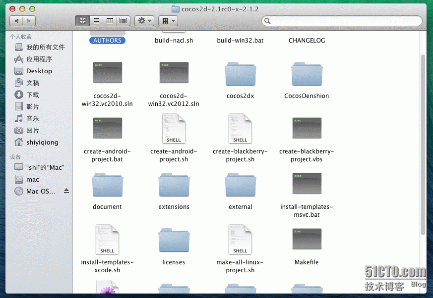Viewport: 433px width, 298px height.
Task: Select the create-android-project.sh shell icon
Action: pos(174,129)
